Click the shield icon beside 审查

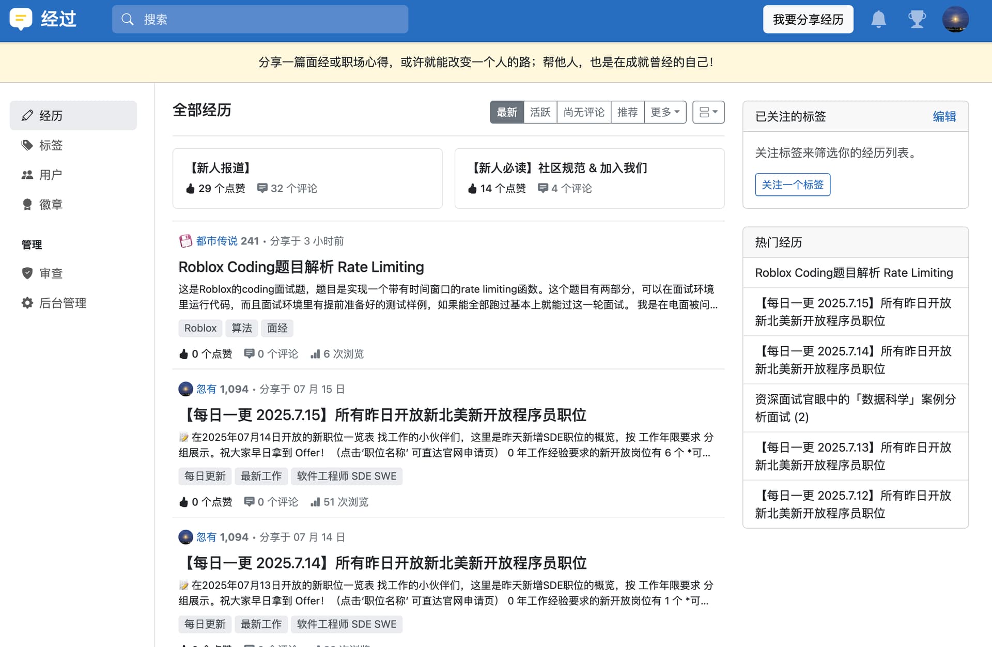pos(27,273)
